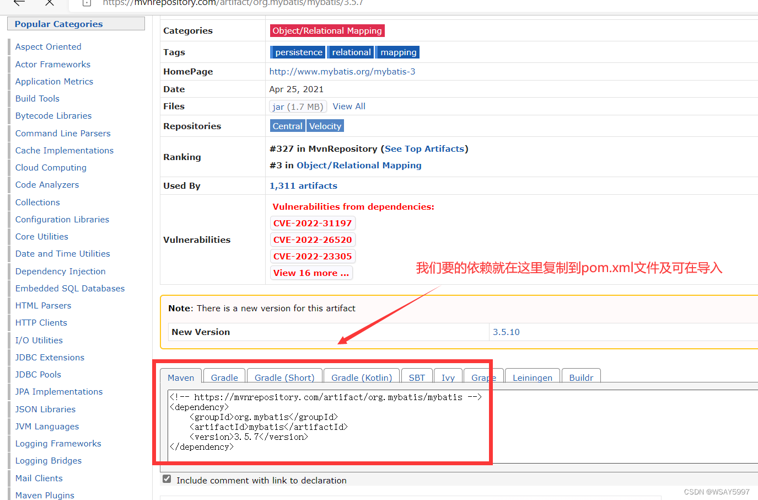Open Configuration Libraries category
Viewport: 758px width, 500px height.
(62, 220)
